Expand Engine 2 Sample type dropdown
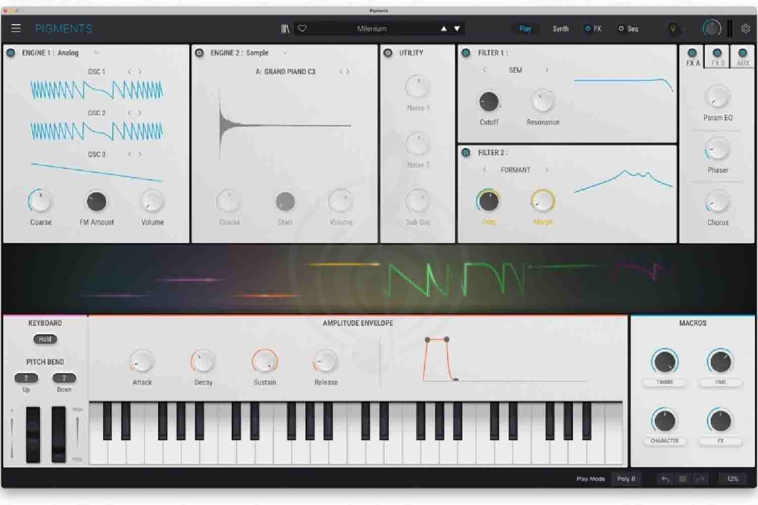Screen dimensions: 758x505 (x=285, y=53)
